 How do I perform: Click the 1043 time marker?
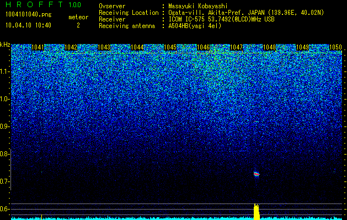point(104,47)
